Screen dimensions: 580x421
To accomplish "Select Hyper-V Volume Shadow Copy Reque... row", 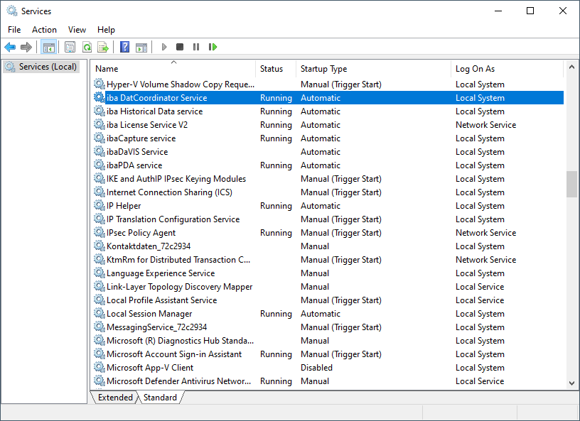I will 328,84.
